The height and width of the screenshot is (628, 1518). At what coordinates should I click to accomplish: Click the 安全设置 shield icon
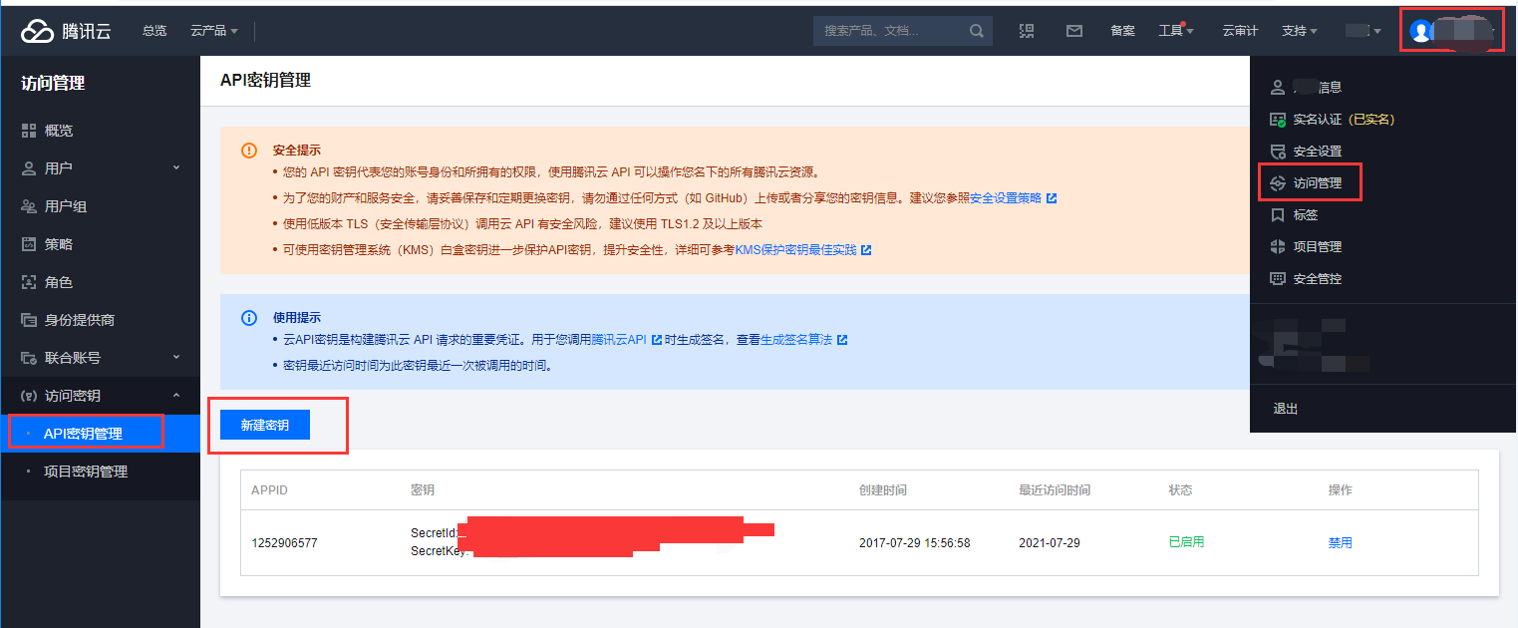point(1278,152)
